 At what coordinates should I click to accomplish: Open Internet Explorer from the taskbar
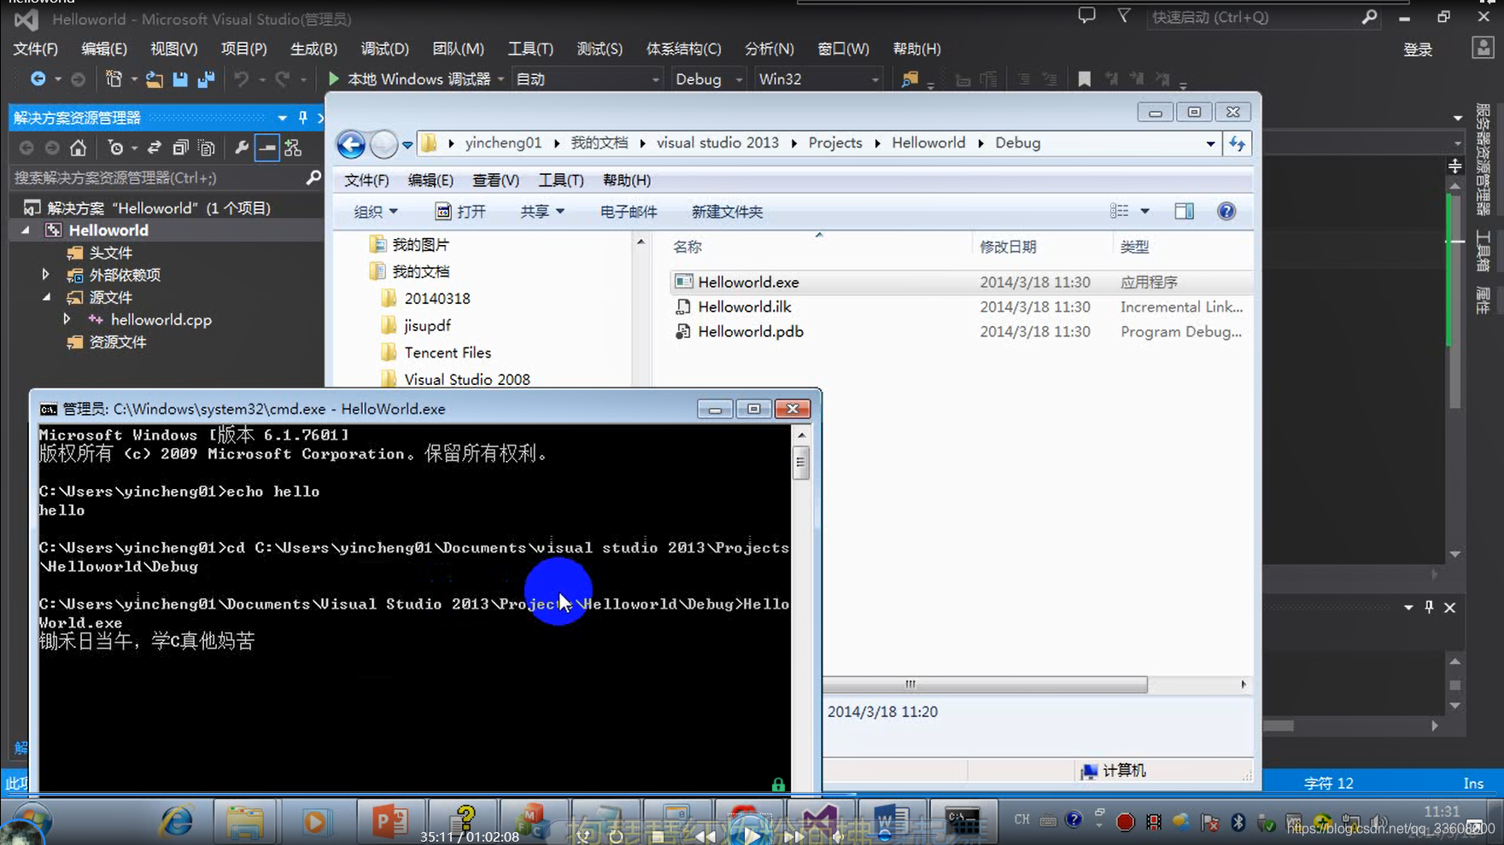click(177, 822)
